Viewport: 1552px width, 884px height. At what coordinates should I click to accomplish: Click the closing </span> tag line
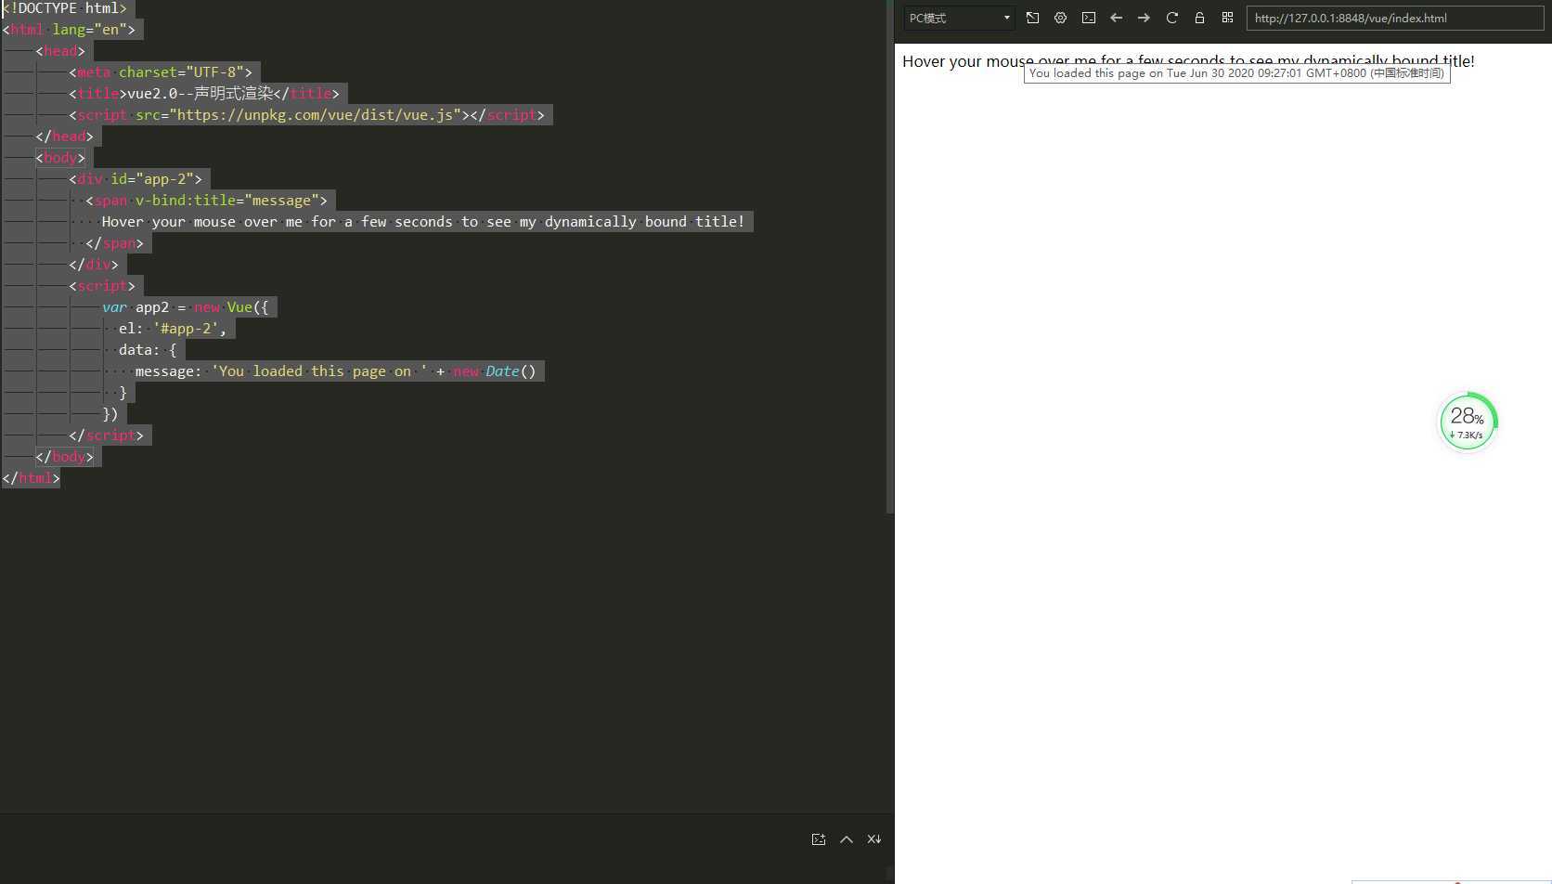click(x=114, y=243)
